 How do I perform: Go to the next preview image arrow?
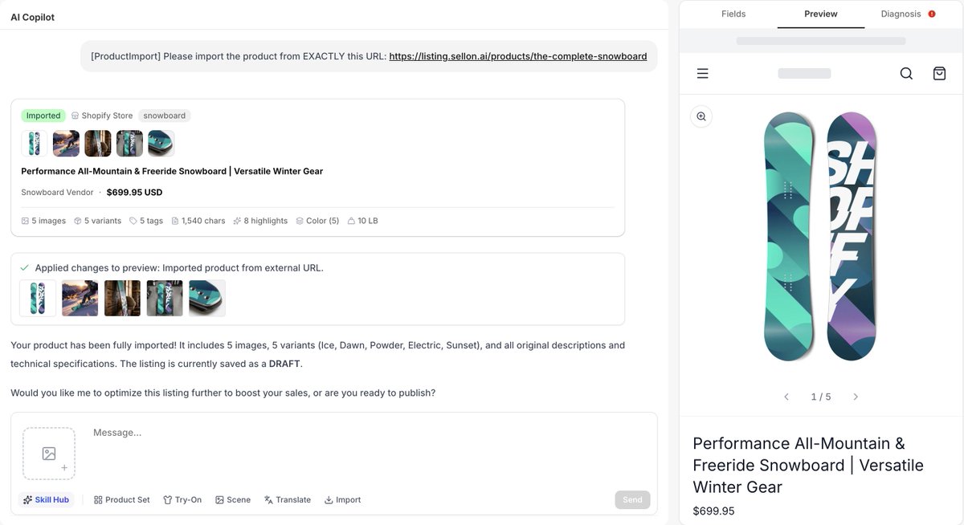pyautogui.click(x=856, y=397)
